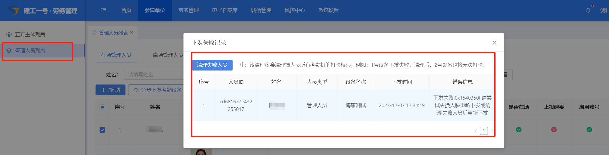Screen dimensions: 609x155
Task: Toggle the sidebar collapse menu icon
Action: (x=104, y=10)
